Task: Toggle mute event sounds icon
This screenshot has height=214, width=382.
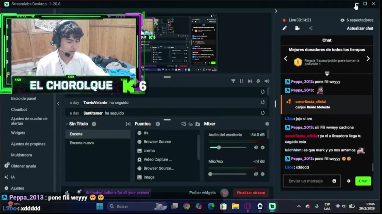Action: pos(258,81)
